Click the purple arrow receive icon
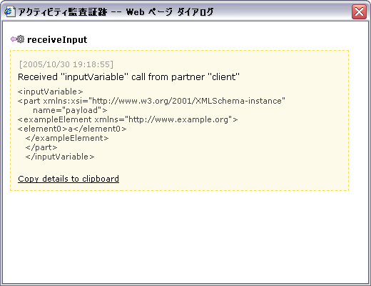 pos(14,39)
